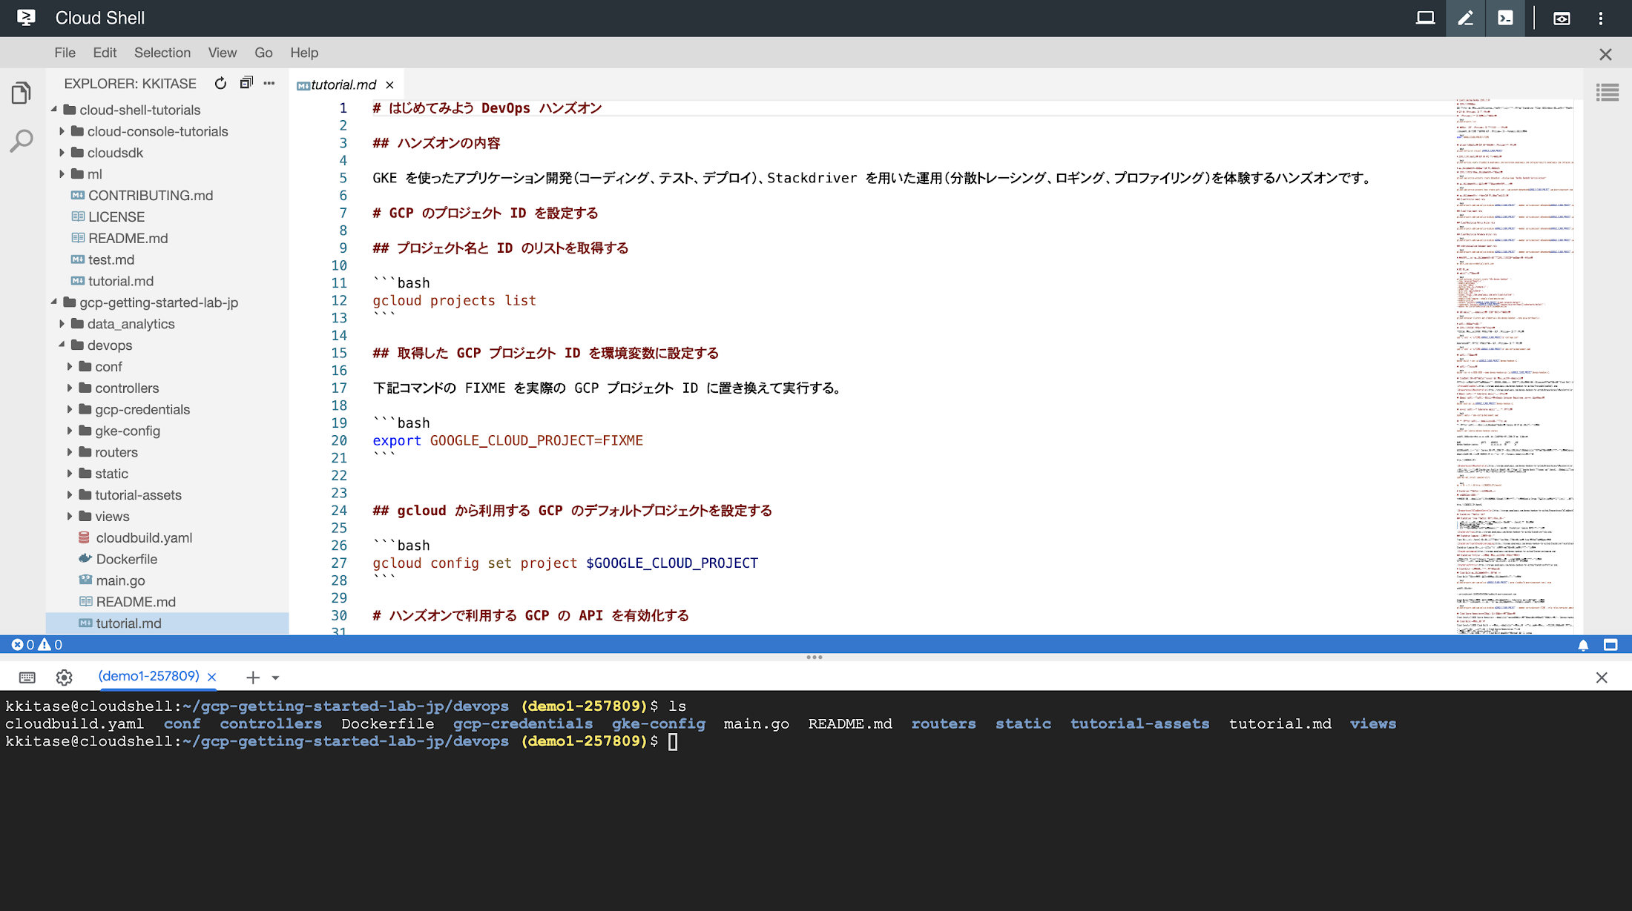The image size is (1632, 911).
Task: Click the notification bell in status bar
Action: pos(1582,645)
